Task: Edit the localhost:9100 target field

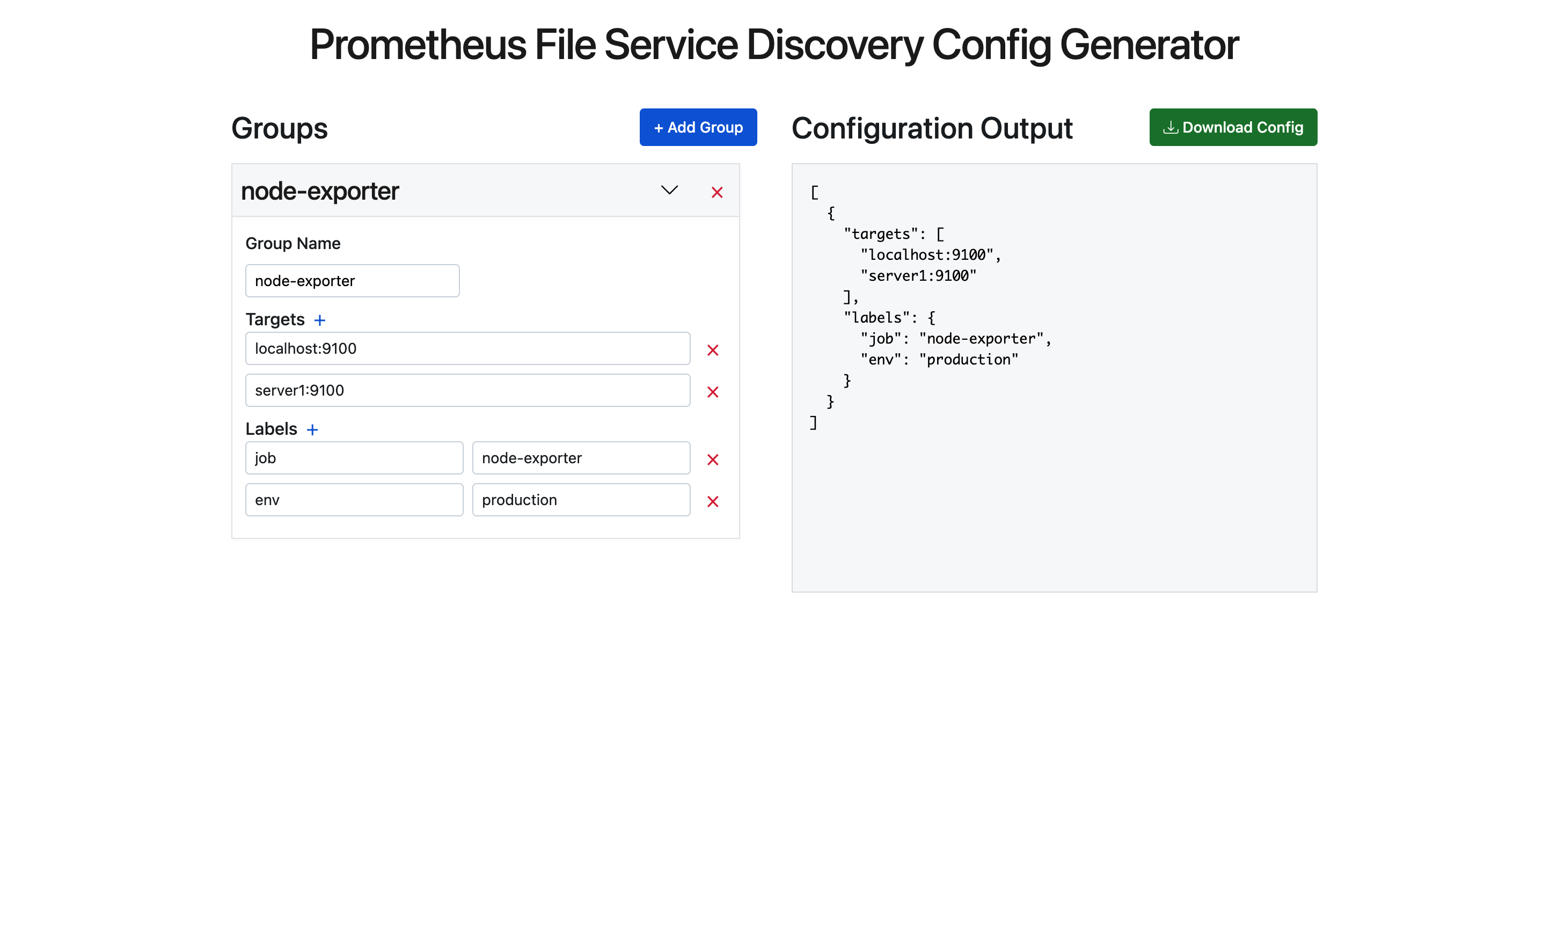Action: coord(467,349)
